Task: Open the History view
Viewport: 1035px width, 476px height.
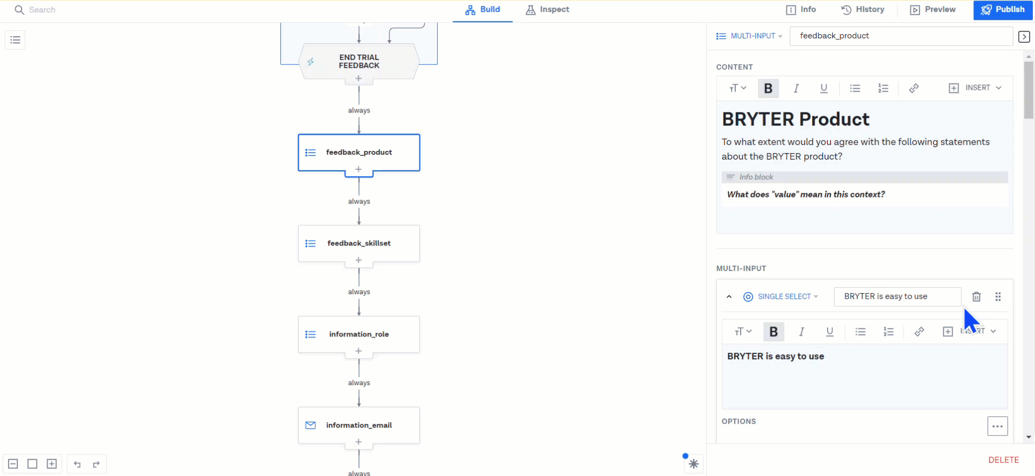Action: (863, 10)
